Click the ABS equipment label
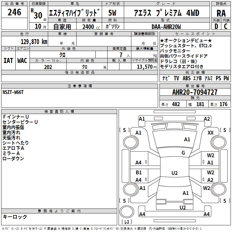Image resolution: width=232 pixels, height=232 pixels. (186, 78)
